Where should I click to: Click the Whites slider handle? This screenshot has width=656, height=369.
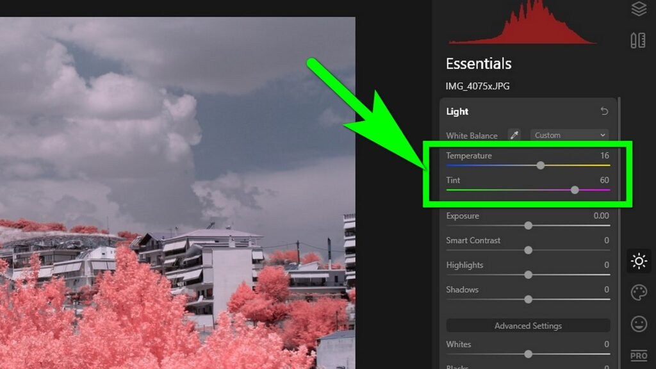pos(529,354)
